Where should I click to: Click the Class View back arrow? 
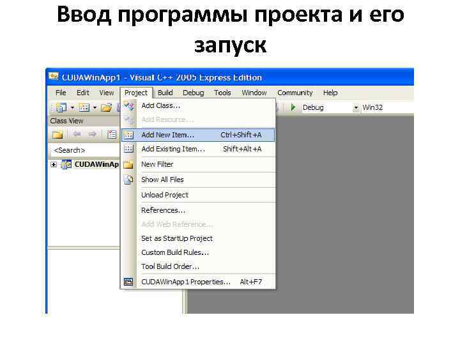77,134
